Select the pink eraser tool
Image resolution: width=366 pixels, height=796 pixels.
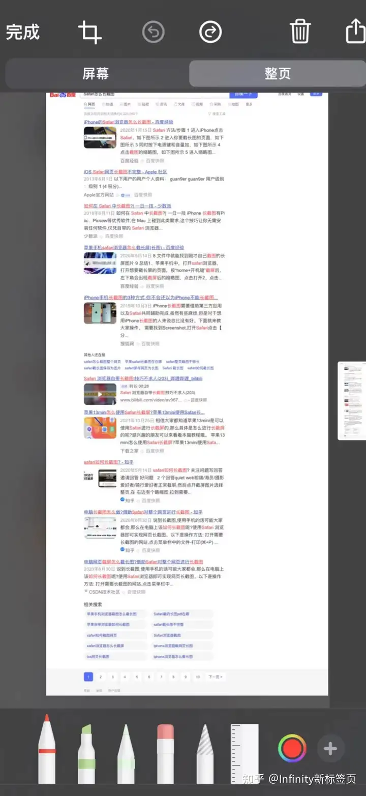click(166, 753)
